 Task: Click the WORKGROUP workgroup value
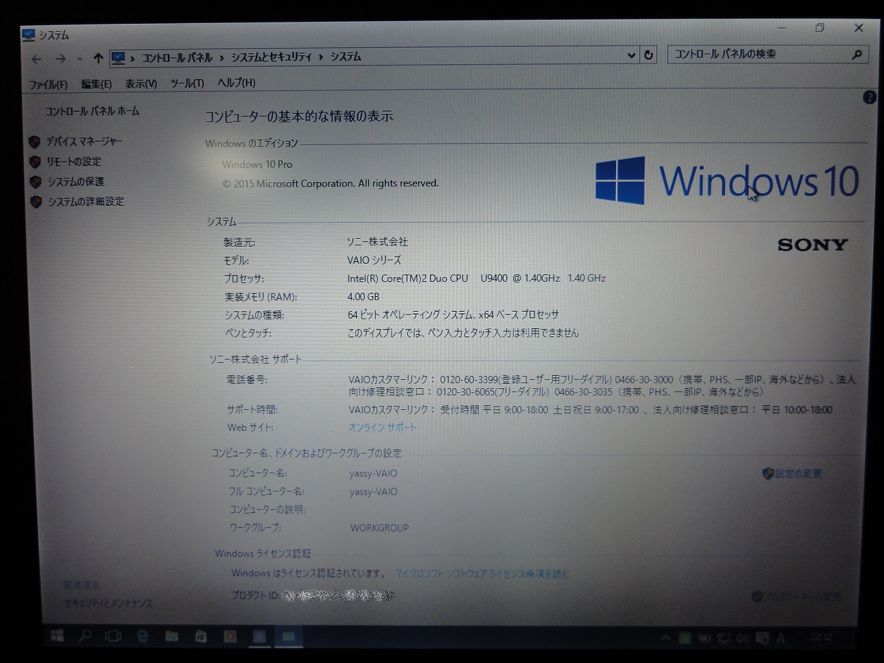tap(379, 528)
